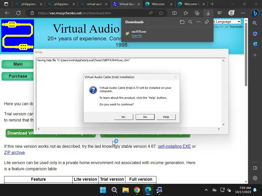Click Setup log scroll right arrow
This screenshot has height=196, width=262.
click(x=219, y=129)
